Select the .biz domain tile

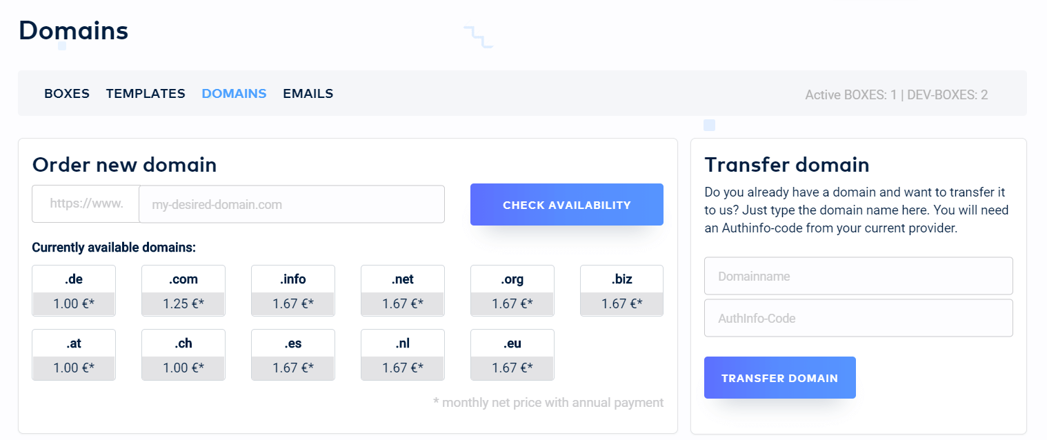click(621, 290)
